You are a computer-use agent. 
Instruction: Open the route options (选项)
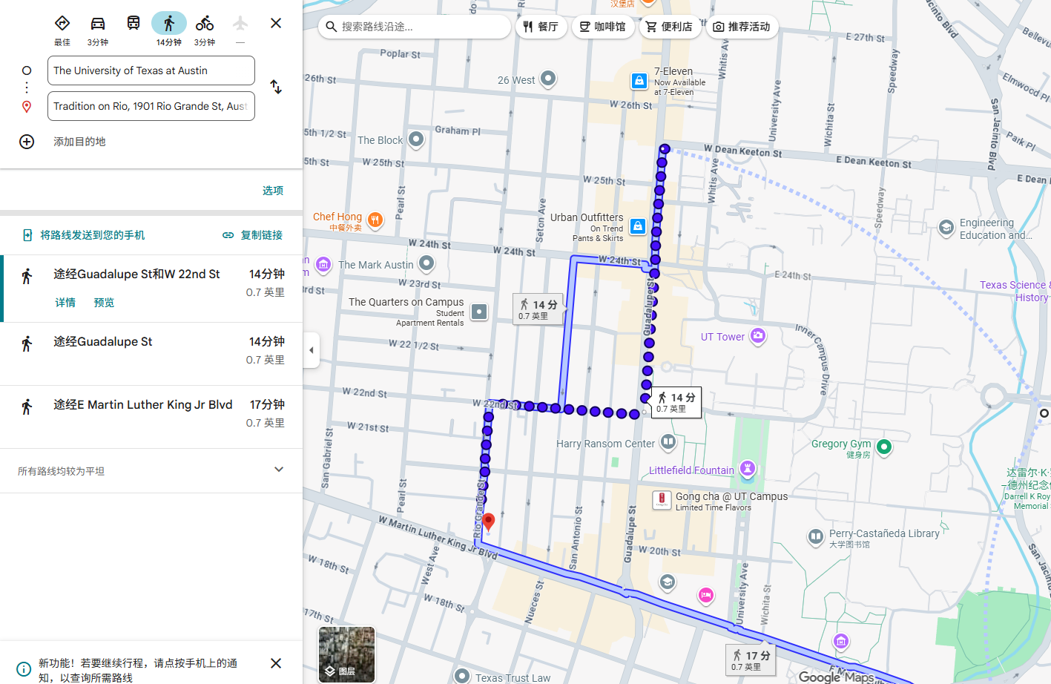coord(272,191)
